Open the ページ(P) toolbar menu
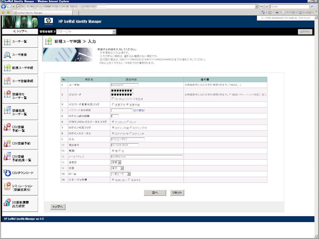This screenshot has height=239, width=319. [290, 13]
